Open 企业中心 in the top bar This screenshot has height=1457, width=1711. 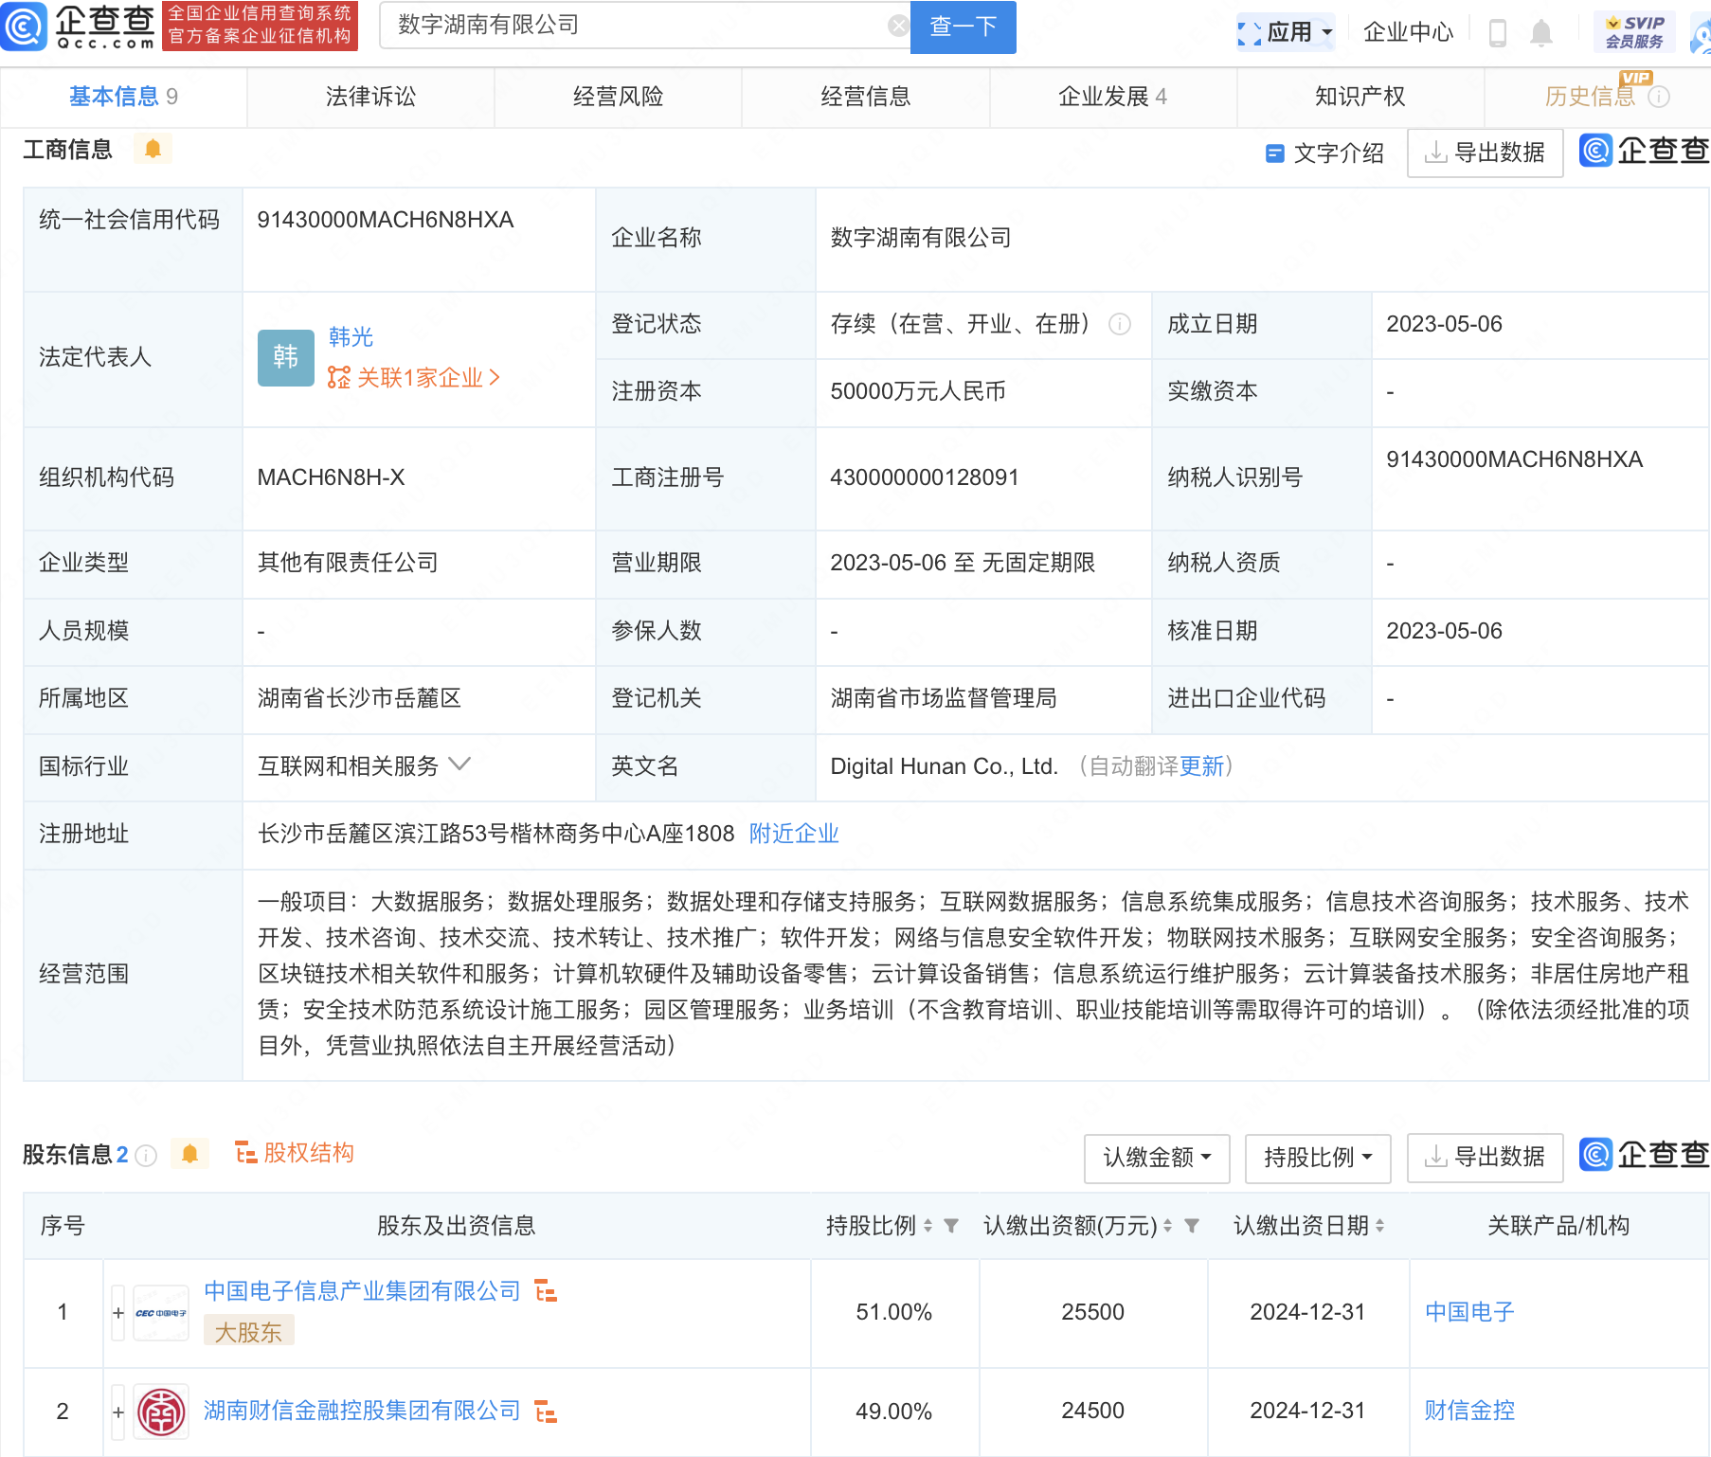tap(1408, 32)
